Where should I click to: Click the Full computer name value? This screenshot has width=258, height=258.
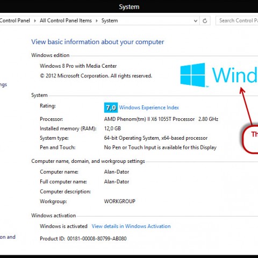pyautogui.click(x=117, y=182)
